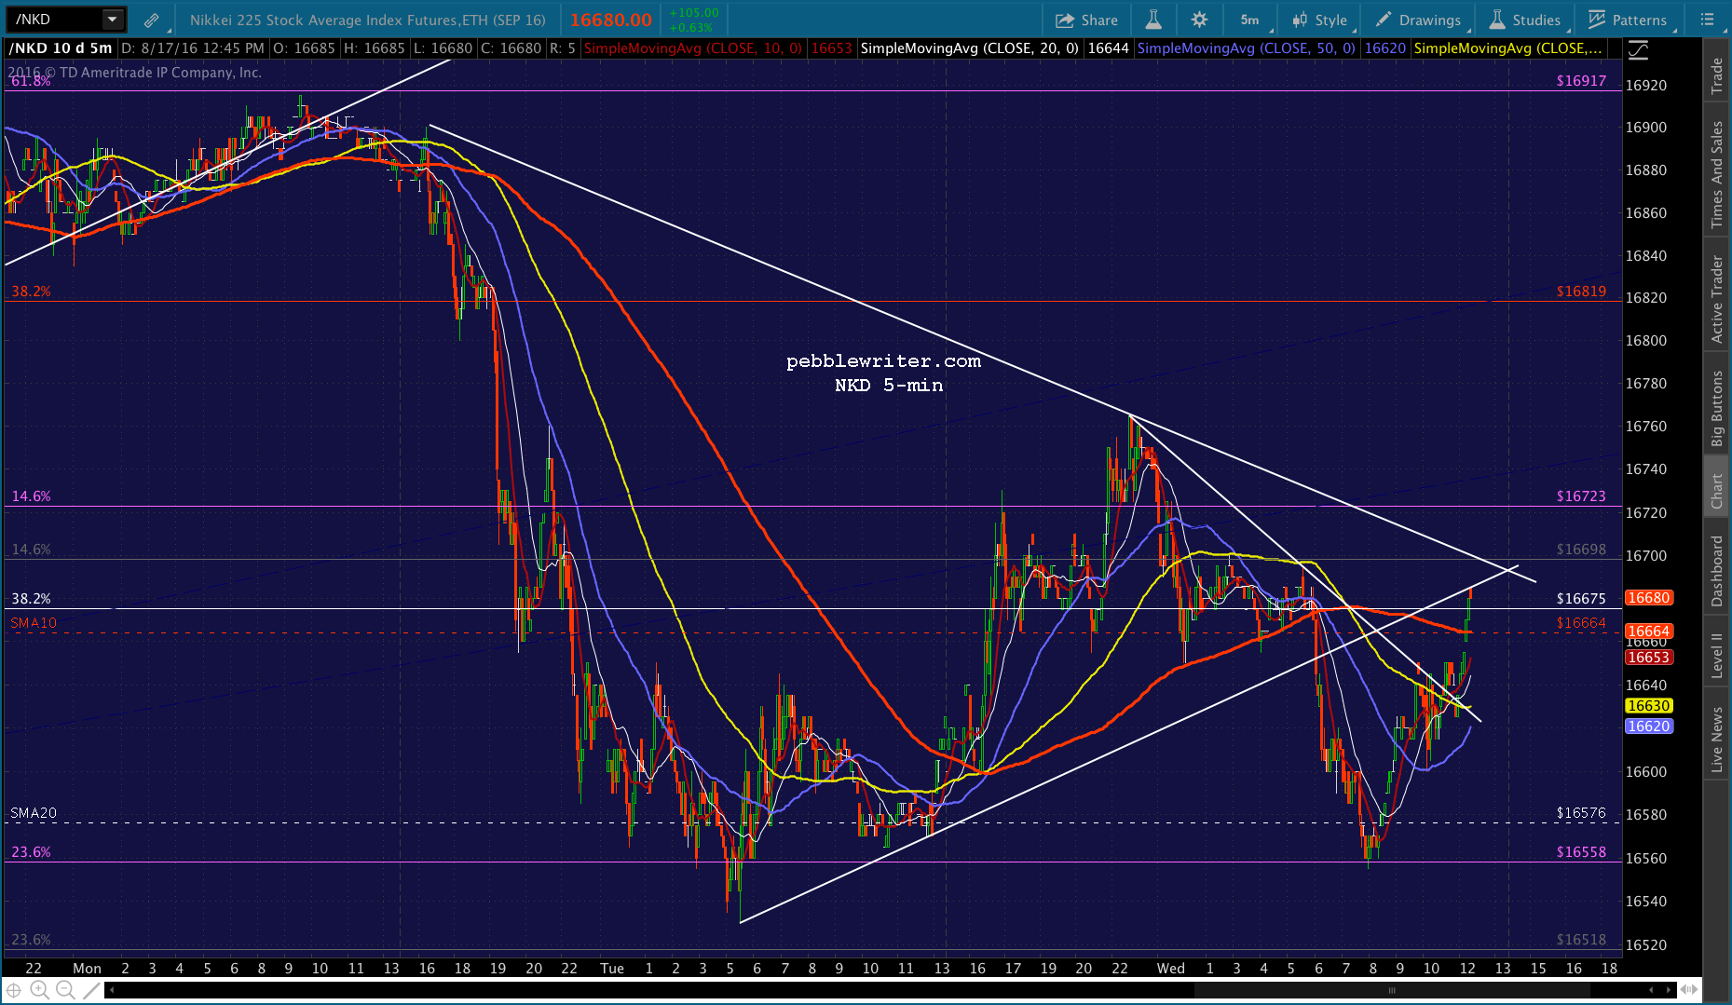The width and height of the screenshot is (1732, 1005).
Task: Click the zoom in magnifier icon
Action: point(39,990)
